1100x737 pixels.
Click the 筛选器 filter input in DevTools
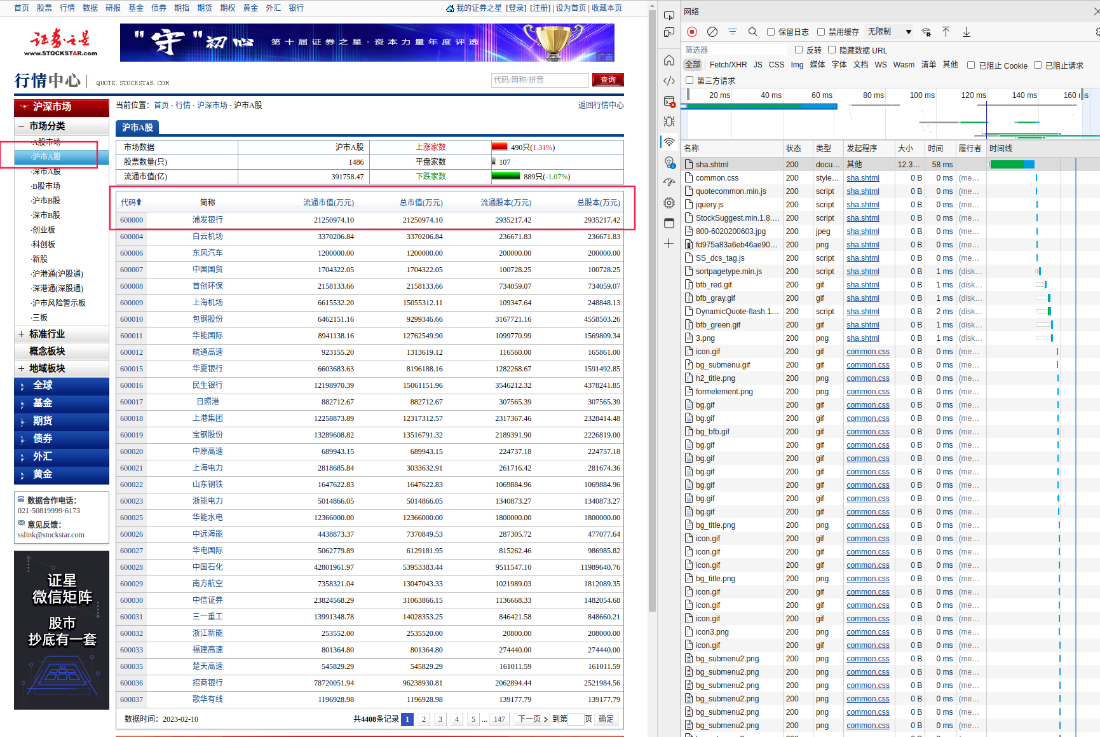tap(734, 50)
